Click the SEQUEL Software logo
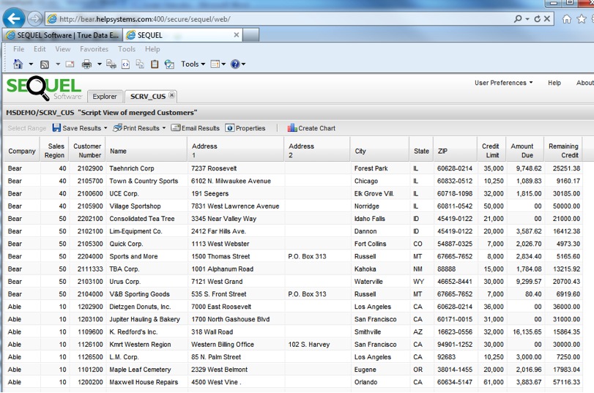 (x=44, y=88)
